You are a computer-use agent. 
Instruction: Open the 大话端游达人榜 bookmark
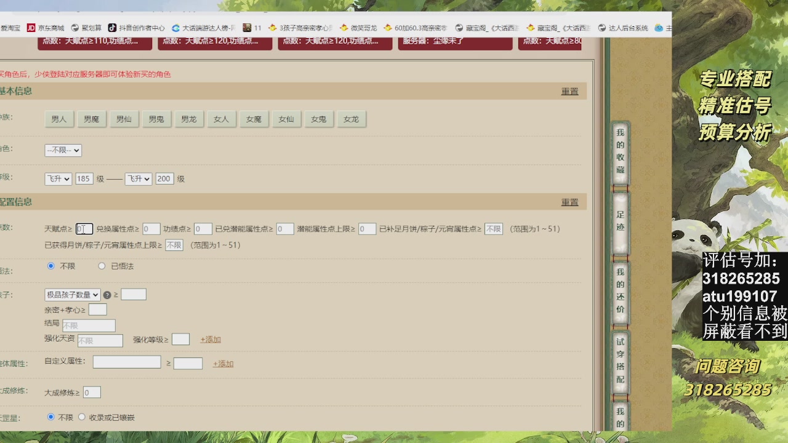[204, 28]
